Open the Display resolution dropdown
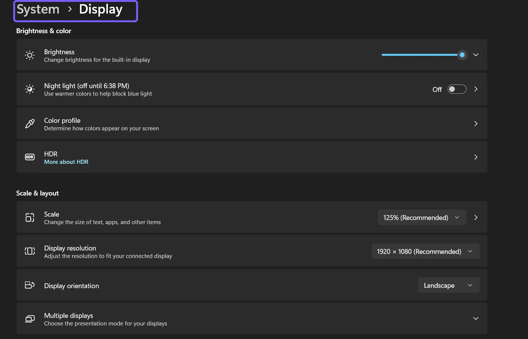 [425, 251]
